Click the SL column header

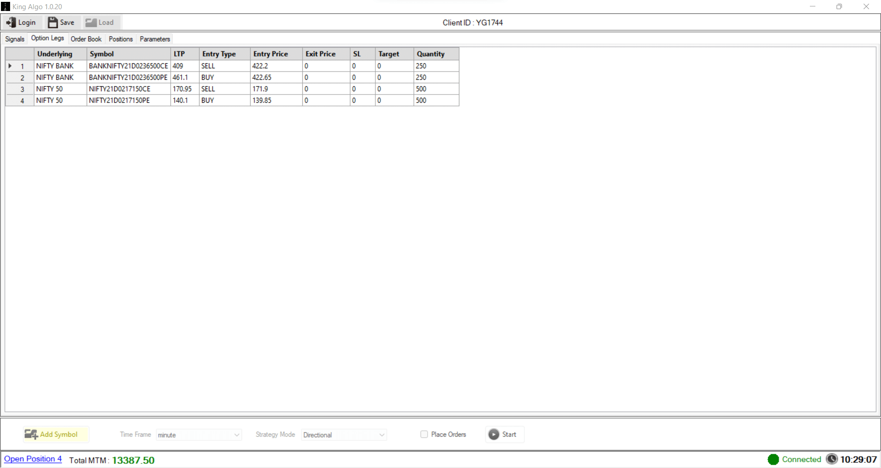click(x=363, y=54)
